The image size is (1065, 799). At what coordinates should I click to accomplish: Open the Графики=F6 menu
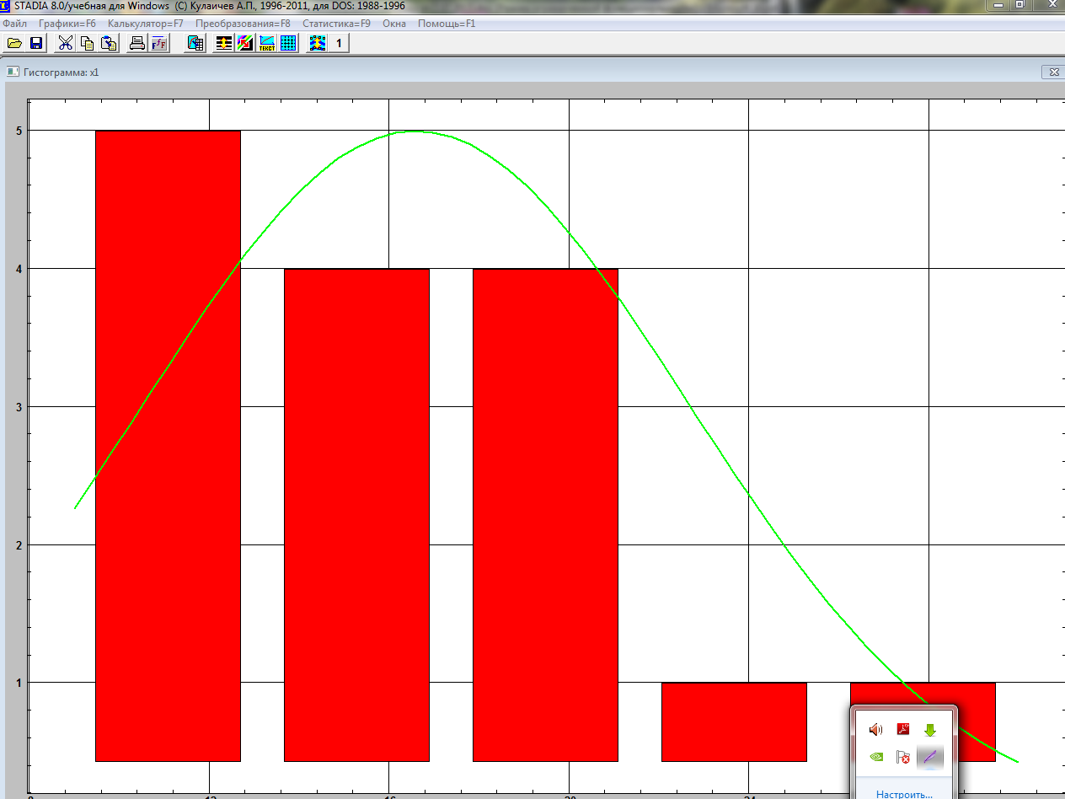[x=67, y=24]
